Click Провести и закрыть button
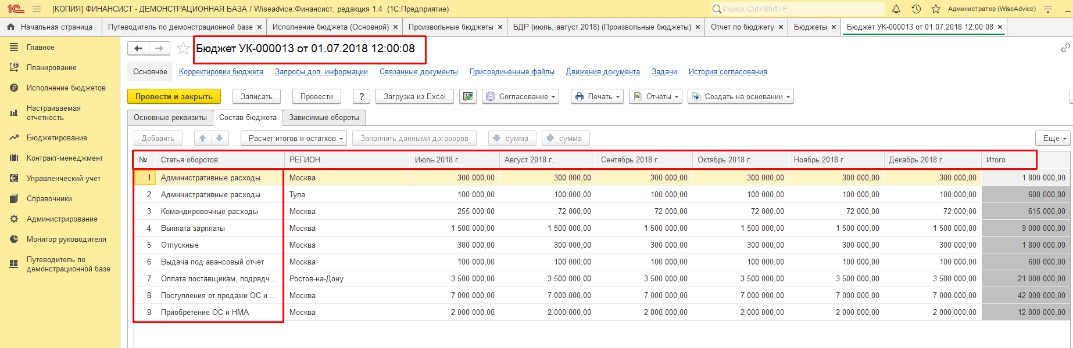1073x348 pixels. click(174, 97)
